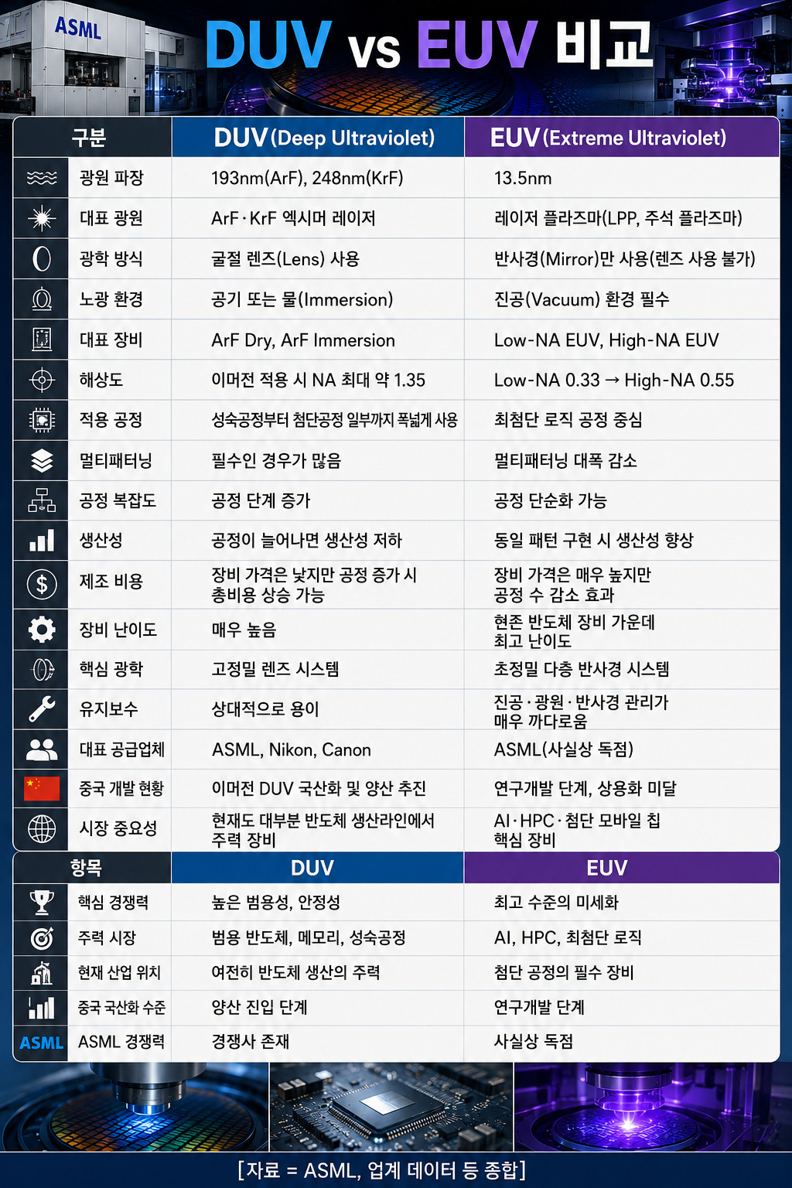Click the trophy icon beside 핵심 경쟁력

42,903
